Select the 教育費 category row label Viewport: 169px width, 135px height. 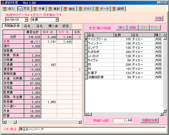point(13,102)
